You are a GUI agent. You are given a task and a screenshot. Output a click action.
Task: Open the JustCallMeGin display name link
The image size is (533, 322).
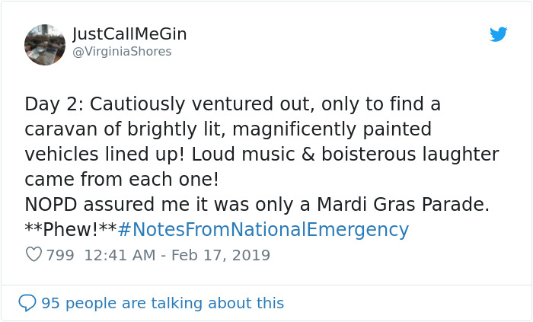[129, 34]
